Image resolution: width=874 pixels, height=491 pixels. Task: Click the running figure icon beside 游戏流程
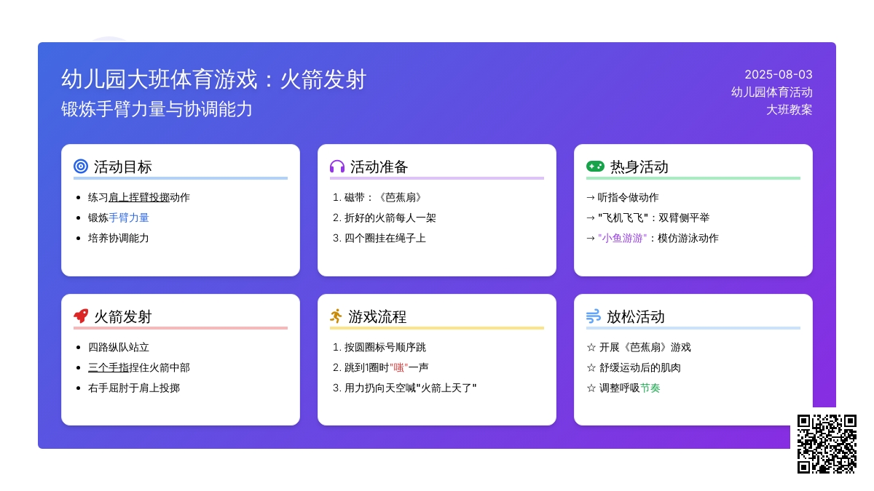[x=336, y=316]
